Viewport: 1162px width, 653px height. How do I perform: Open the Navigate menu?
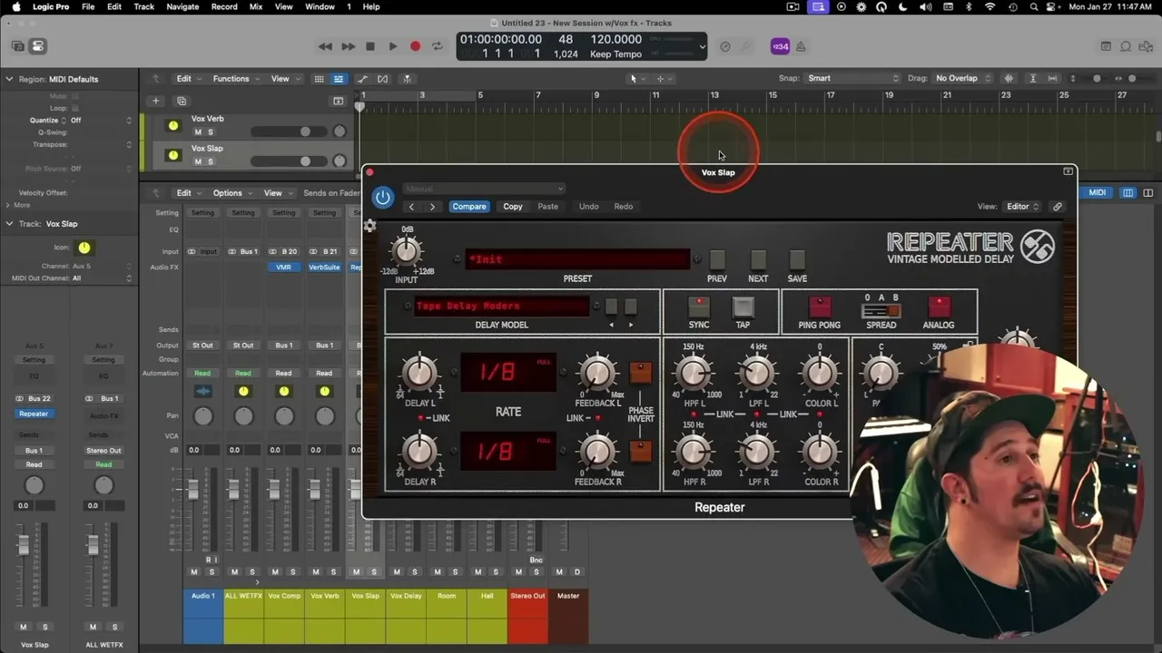point(182,6)
